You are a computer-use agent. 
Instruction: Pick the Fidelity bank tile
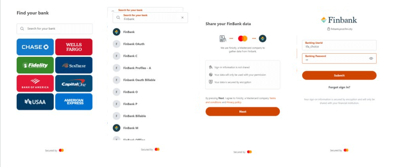coord(35,65)
